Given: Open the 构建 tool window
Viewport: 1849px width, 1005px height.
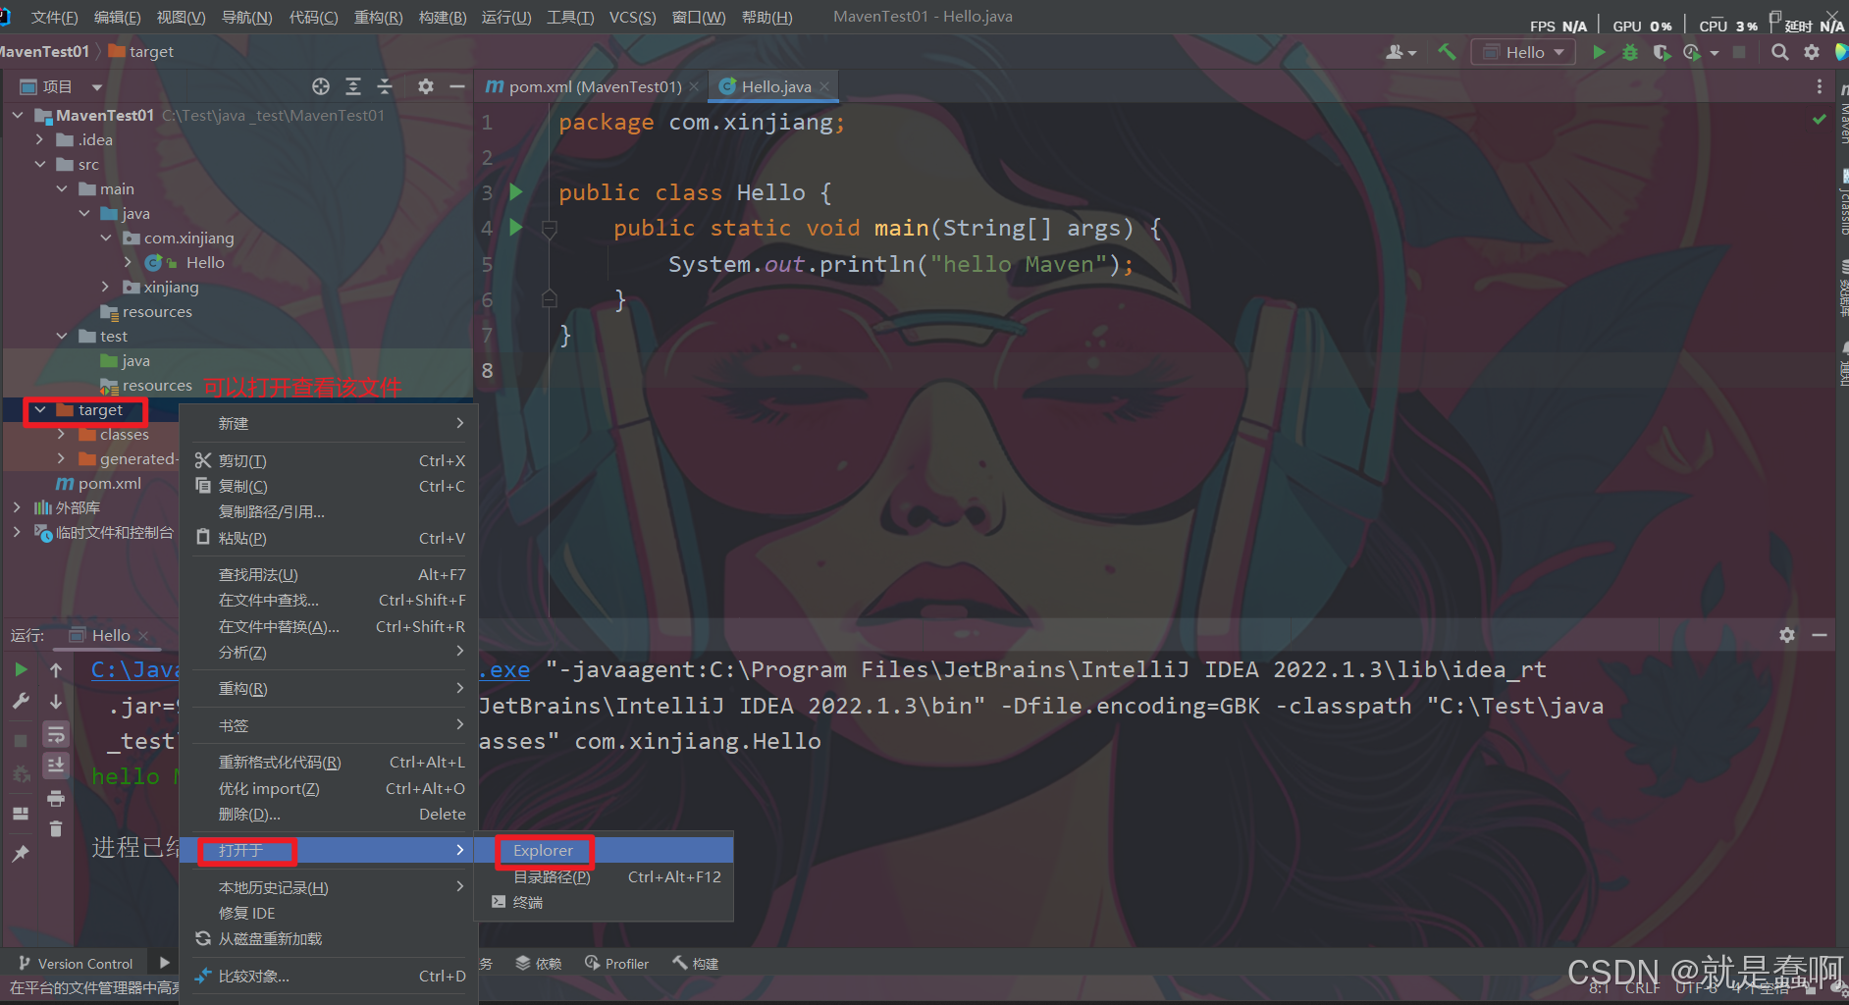Looking at the screenshot, I should pos(696,964).
